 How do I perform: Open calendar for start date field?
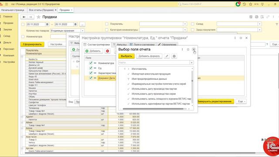tap(47, 24)
